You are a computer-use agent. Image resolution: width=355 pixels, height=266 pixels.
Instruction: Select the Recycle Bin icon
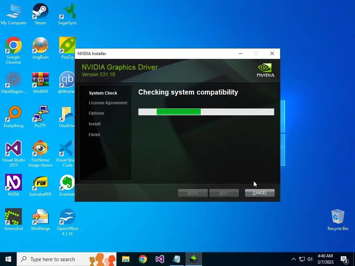(x=338, y=219)
